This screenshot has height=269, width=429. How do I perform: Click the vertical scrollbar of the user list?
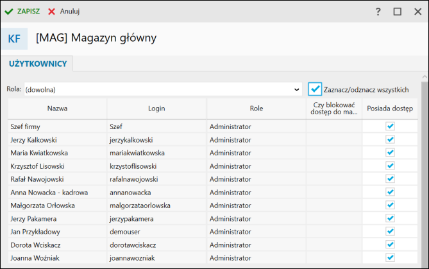coord(424,173)
